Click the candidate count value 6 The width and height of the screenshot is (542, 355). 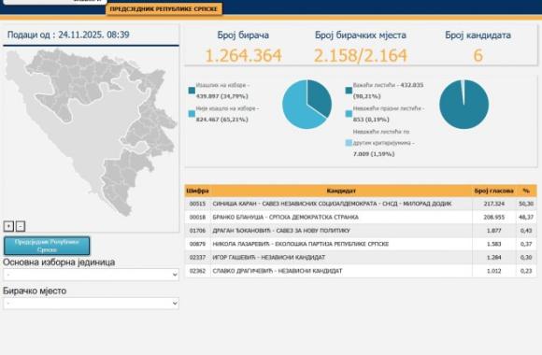click(x=478, y=55)
